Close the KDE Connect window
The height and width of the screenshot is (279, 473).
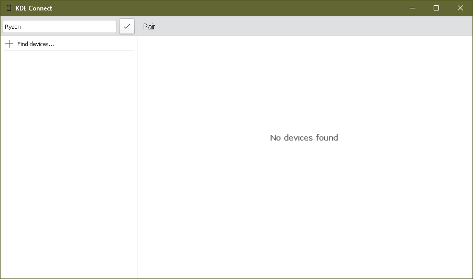[460, 8]
